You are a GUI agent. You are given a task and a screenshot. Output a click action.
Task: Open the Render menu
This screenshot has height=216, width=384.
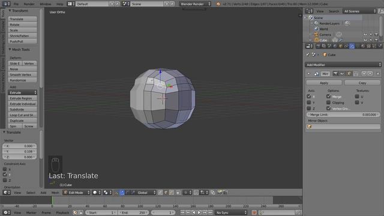(29, 4)
